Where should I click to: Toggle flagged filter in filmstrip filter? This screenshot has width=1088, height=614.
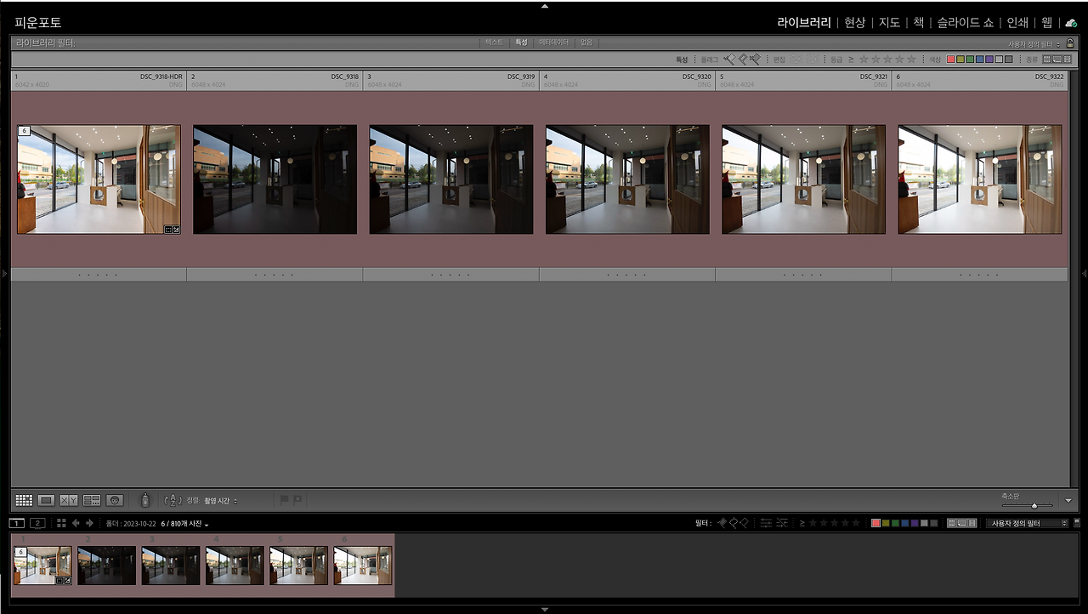722,523
